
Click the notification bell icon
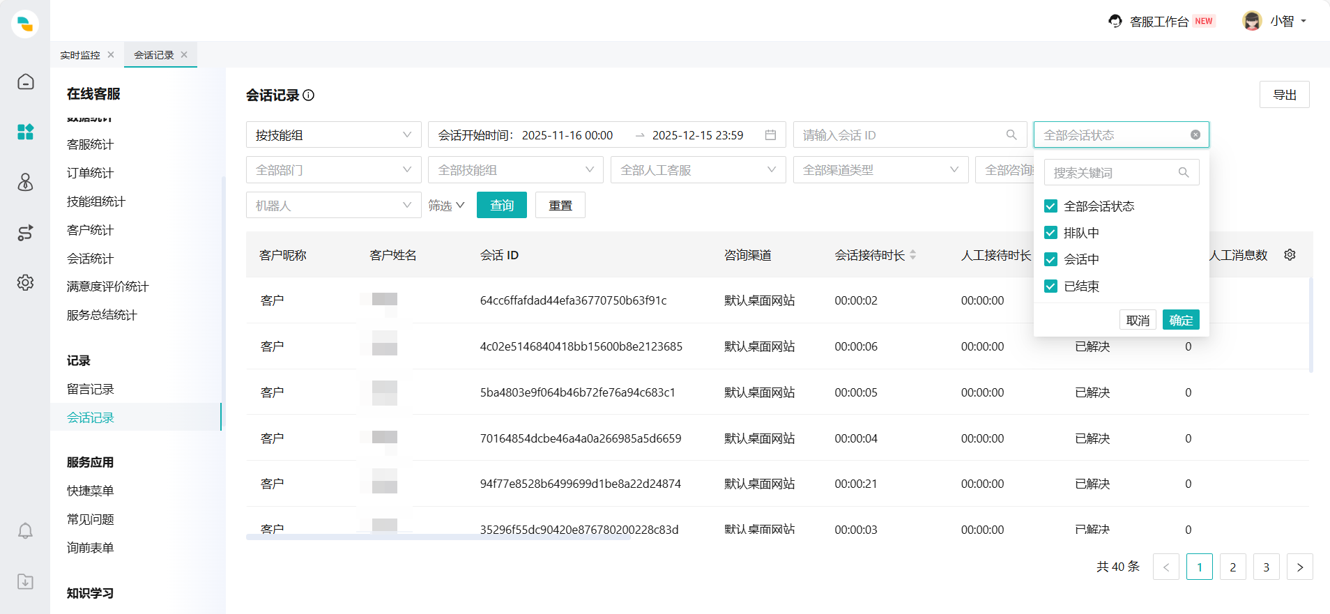click(x=25, y=531)
